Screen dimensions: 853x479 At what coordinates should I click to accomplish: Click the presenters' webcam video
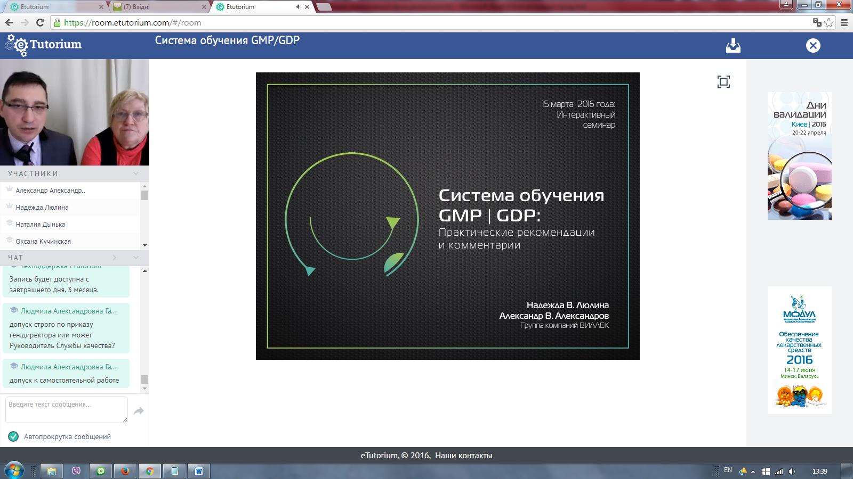[75, 112]
